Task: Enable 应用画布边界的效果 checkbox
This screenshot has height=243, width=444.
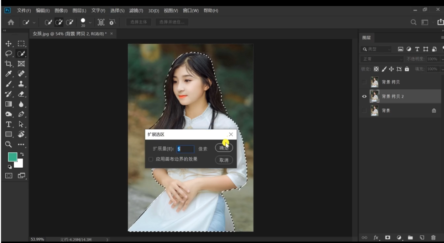Action: pos(151,159)
